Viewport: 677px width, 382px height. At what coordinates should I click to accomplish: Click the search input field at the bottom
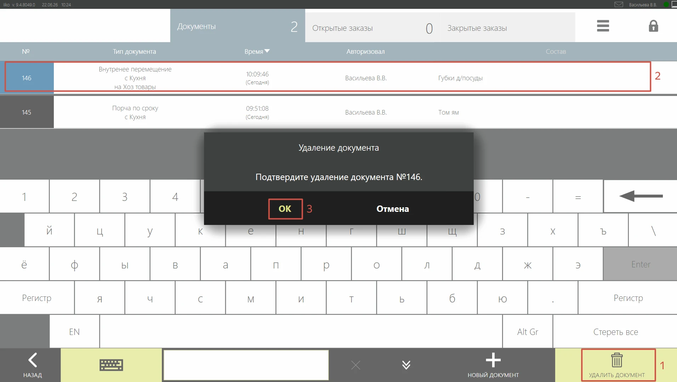246,365
